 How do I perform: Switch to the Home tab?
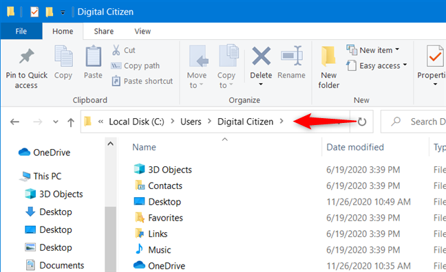(x=63, y=31)
